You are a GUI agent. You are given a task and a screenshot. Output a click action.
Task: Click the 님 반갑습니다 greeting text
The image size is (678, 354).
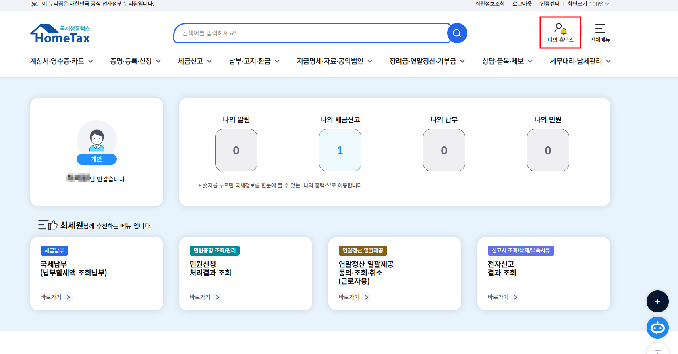[x=108, y=179]
